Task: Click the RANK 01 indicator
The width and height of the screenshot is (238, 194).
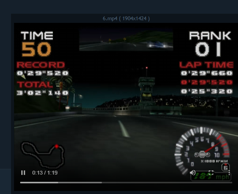Action: [210, 44]
